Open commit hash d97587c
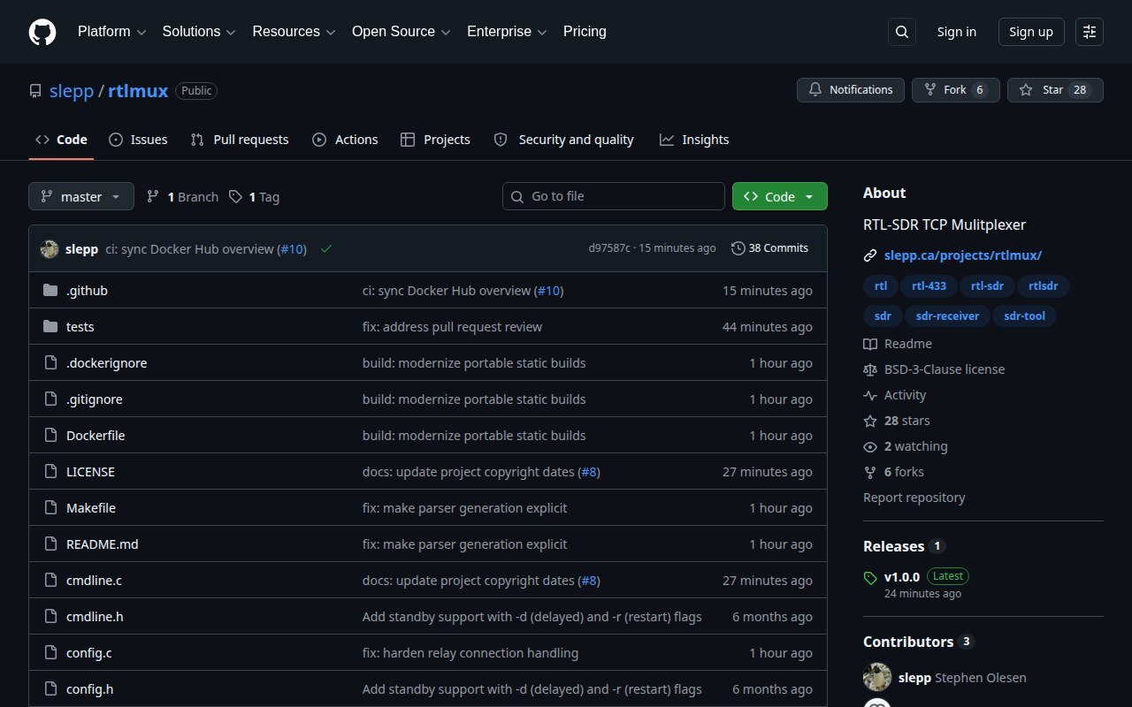Screen dimensions: 1132x707 click(x=609, y=248)
